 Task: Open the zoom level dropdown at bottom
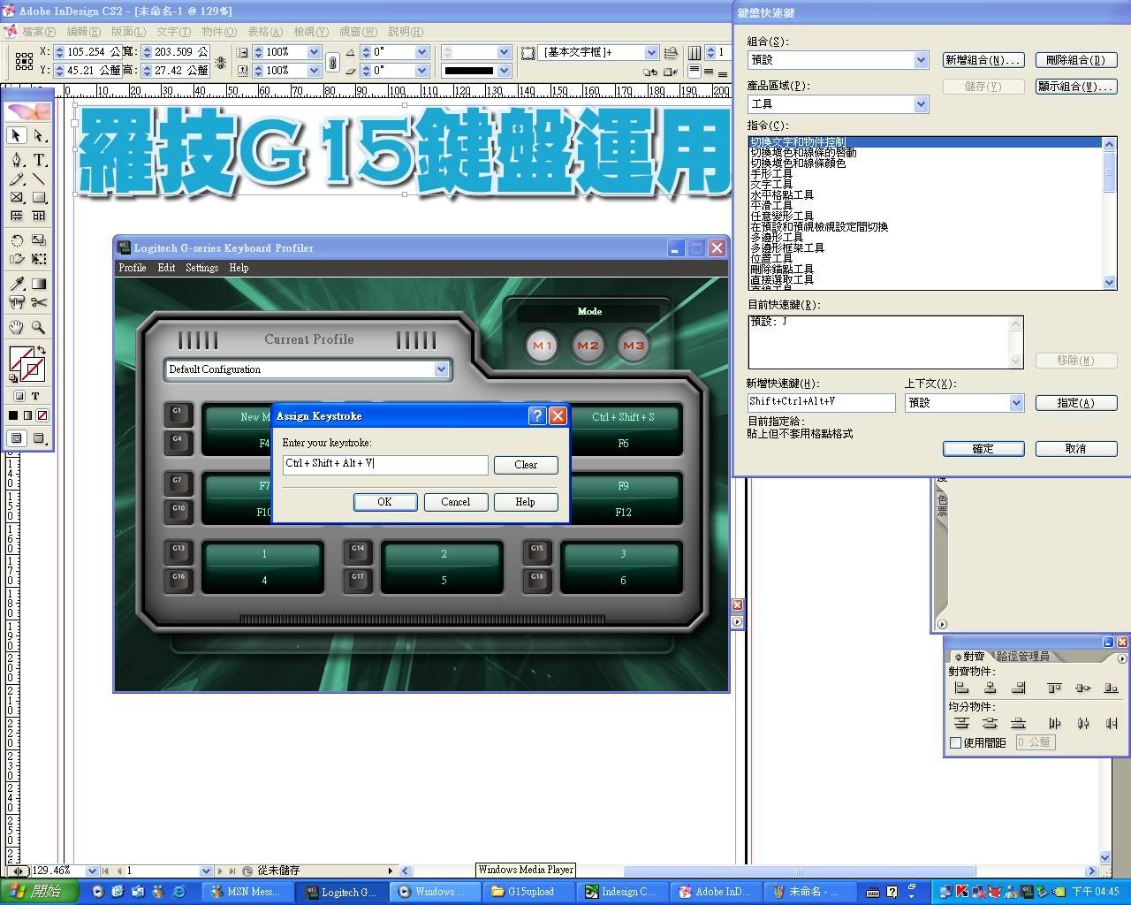click(x=92, y=871)
